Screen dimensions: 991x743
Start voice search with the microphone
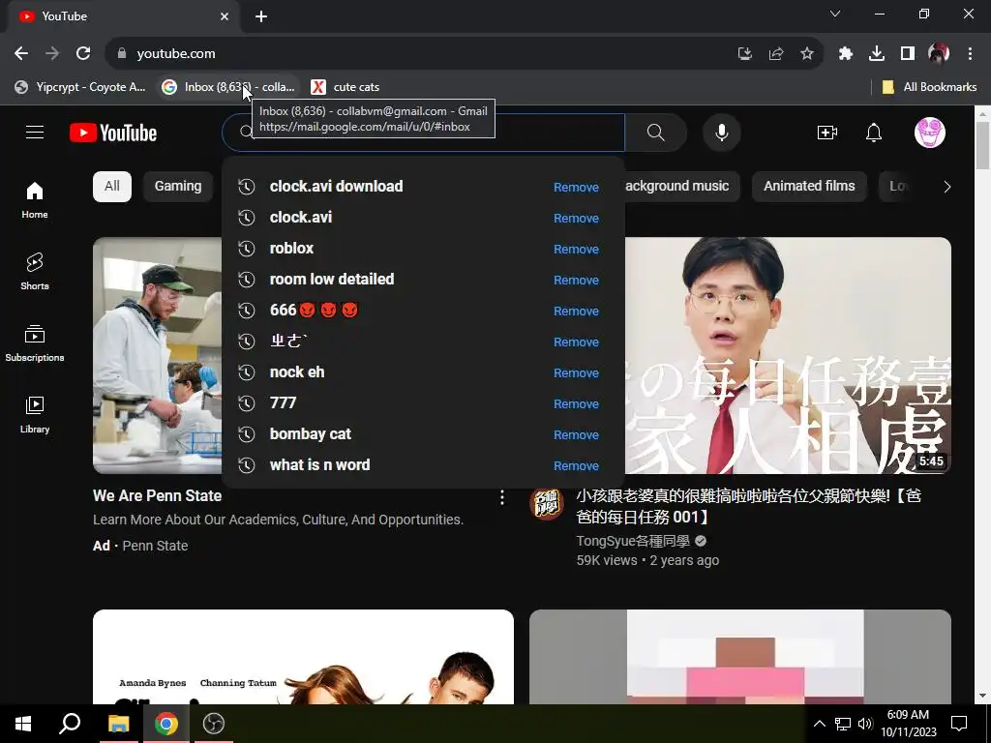[722, 133]
